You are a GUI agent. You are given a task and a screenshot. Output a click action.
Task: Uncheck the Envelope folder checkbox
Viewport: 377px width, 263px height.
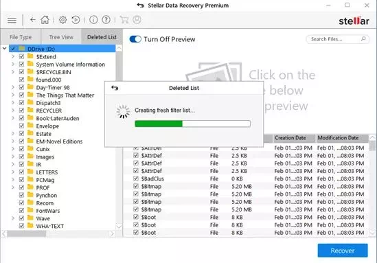tap(21, 126)
